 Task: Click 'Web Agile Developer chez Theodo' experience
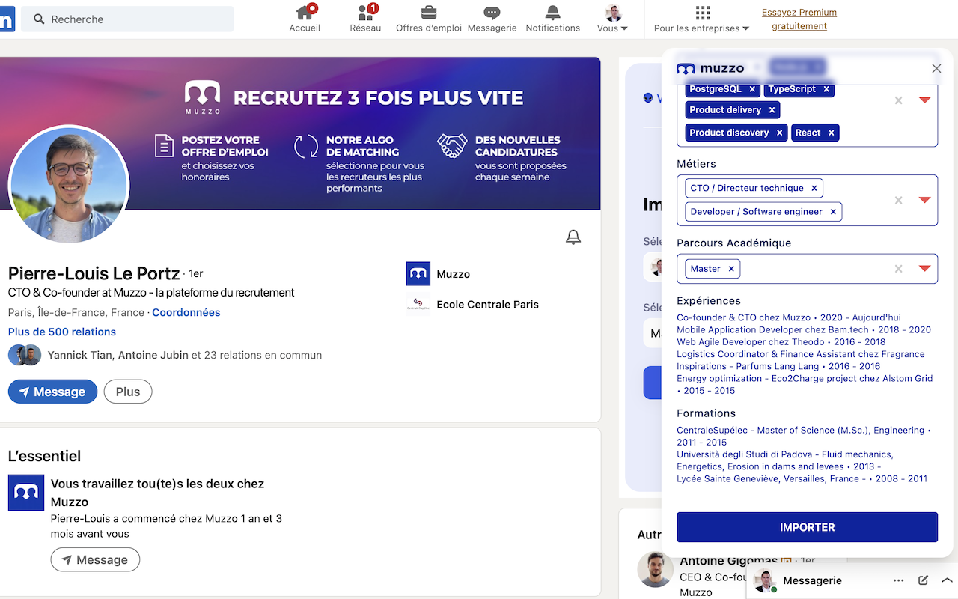pyautogui.click(x=781, y=341)
